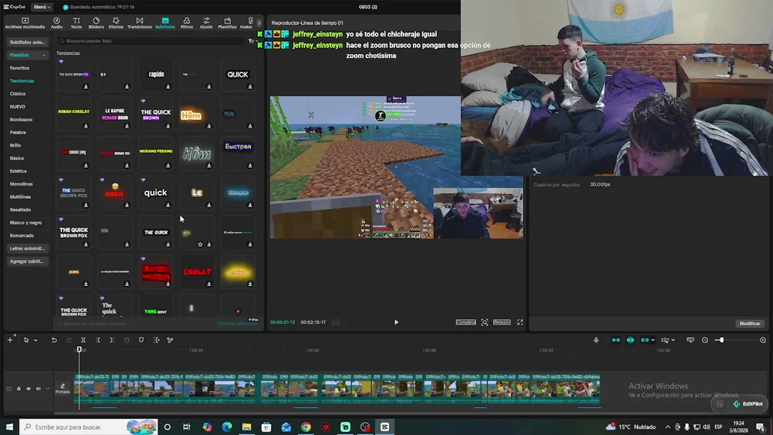Split the clip at playhead
This screenshot has height=435, width=773.
[x=83, y=340]
